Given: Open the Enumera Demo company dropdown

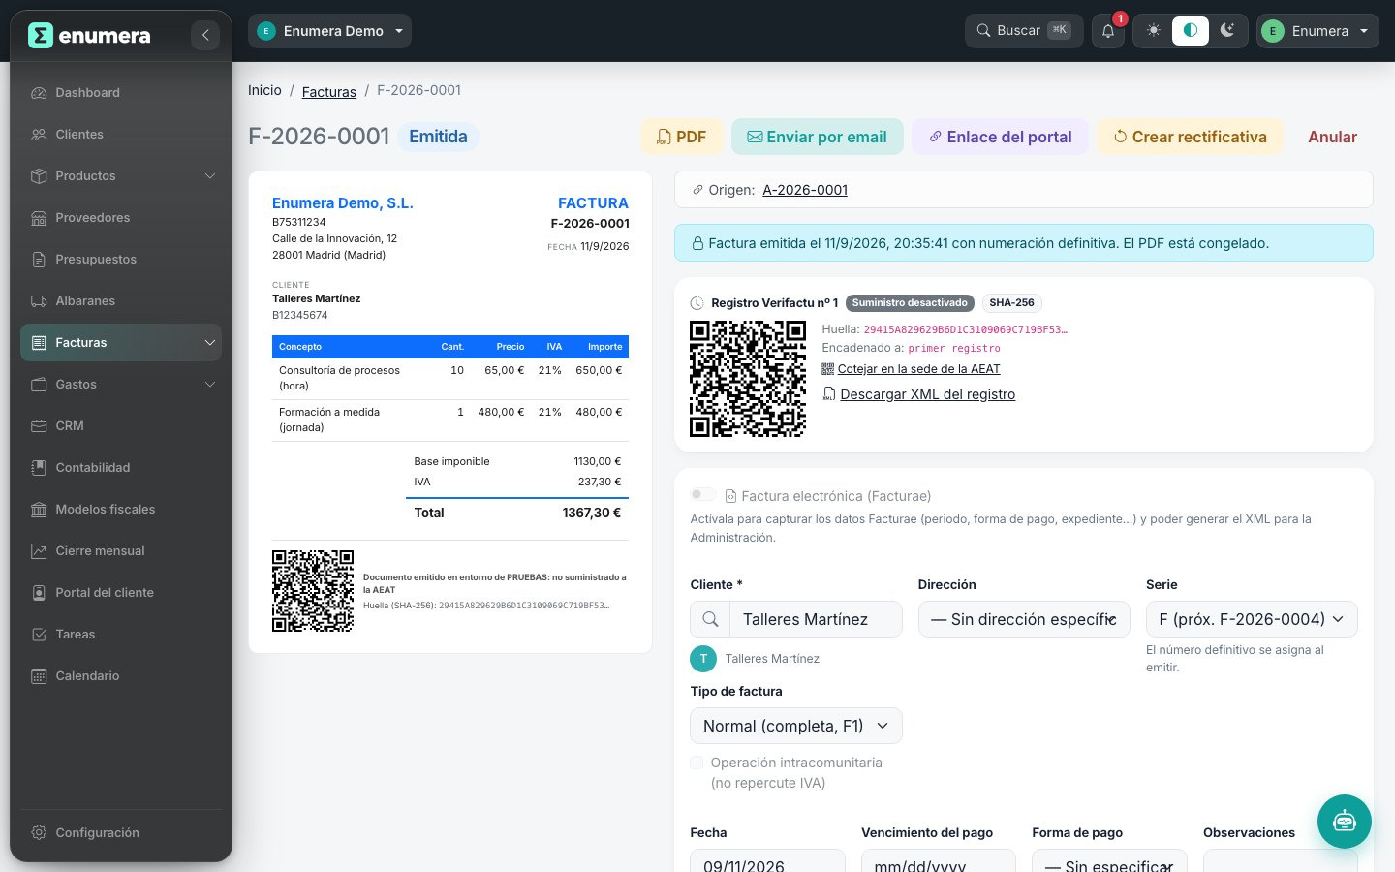Looking at the screenshot, I should click(329, 31).
